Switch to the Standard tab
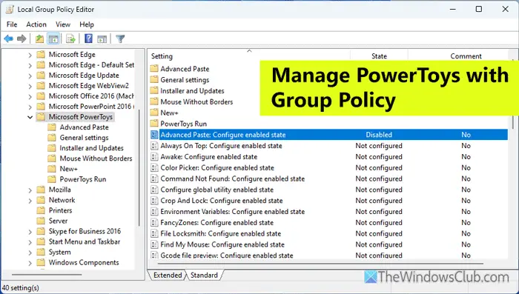 (x=204, y=275)
